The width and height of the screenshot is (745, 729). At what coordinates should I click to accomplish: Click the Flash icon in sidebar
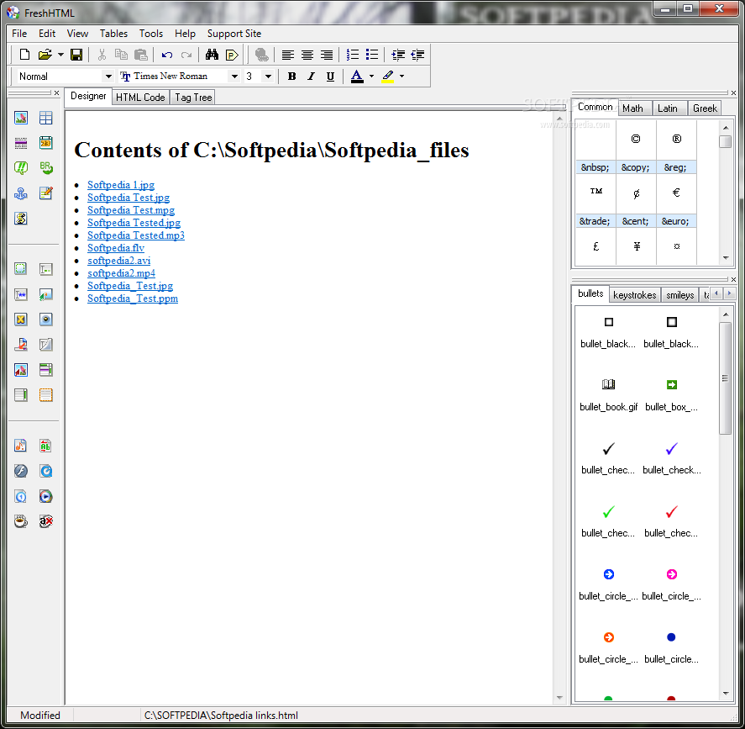(21, 471)
